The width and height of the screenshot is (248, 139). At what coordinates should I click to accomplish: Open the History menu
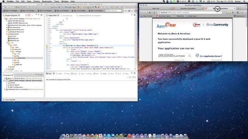pos(36,1)
